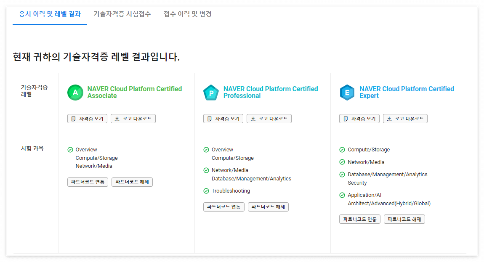Unlink partner code for Associate (파트너코드 해제)
The width and height of the screenshot is (484, 262).
click(x=132, y=182)
